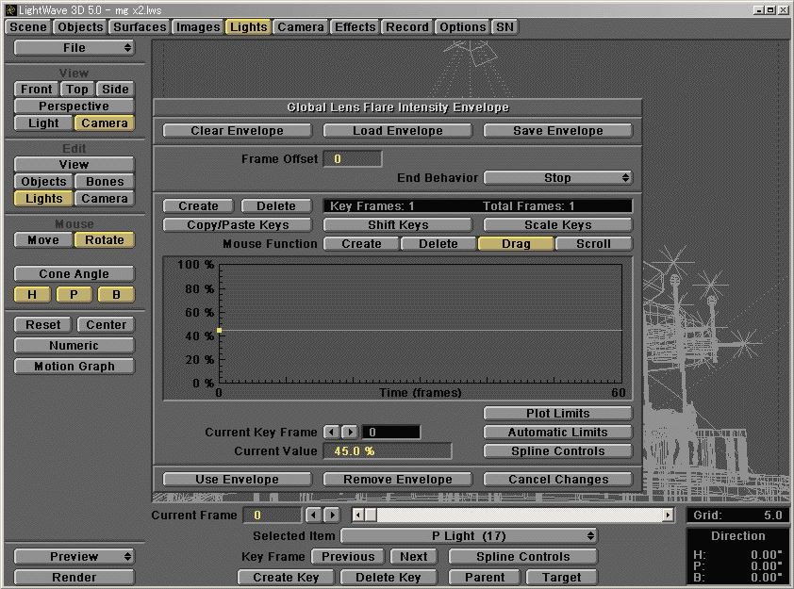
Task: Click the Frame Offset input field
Action: click(353, 159)
